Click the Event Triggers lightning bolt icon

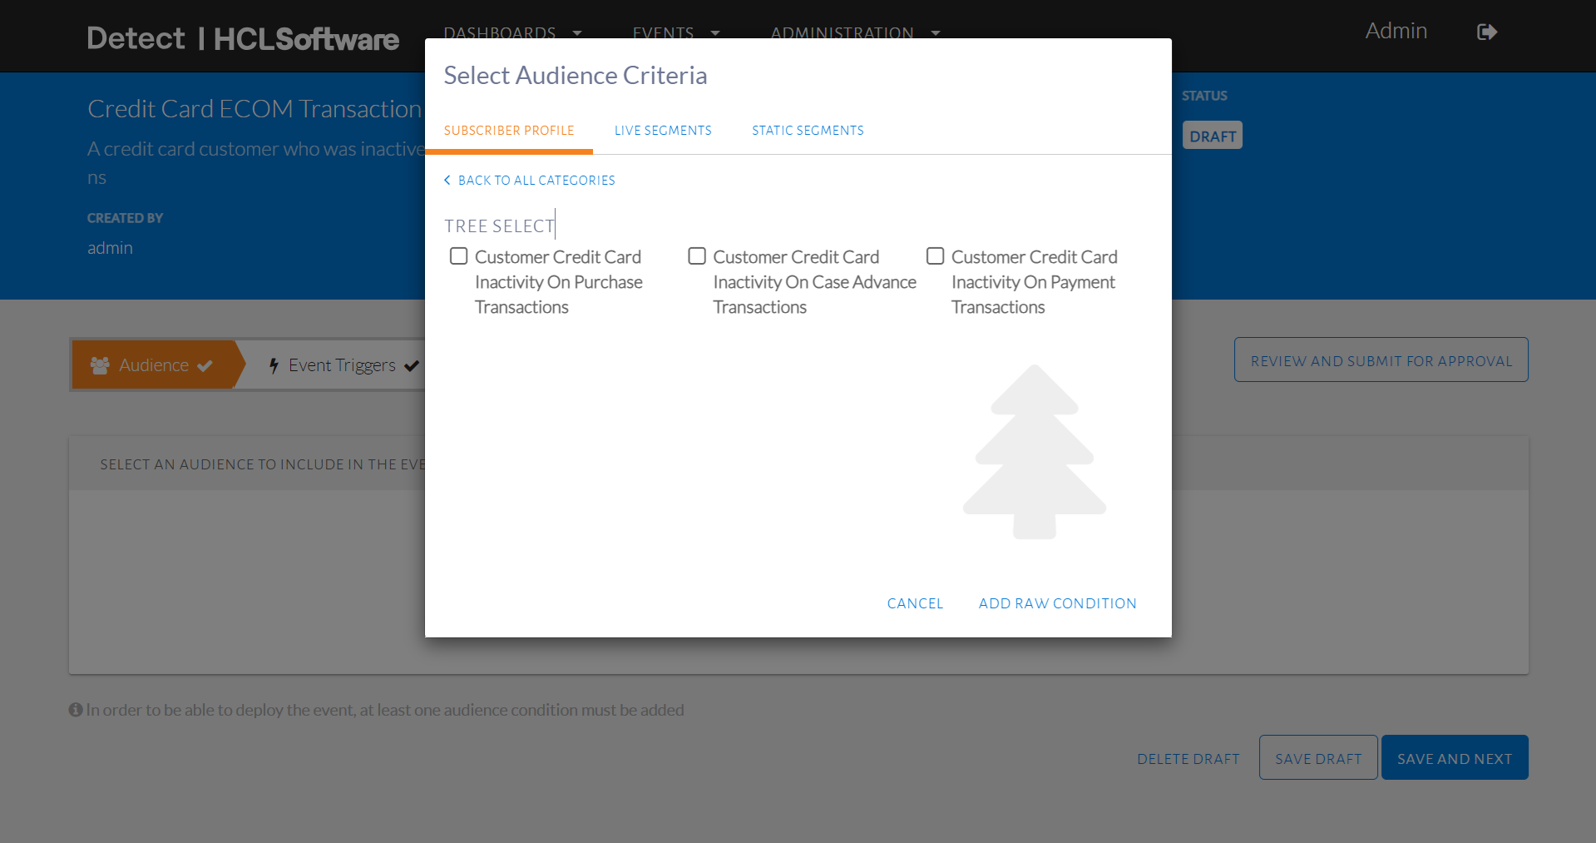[x=274, y=365]
